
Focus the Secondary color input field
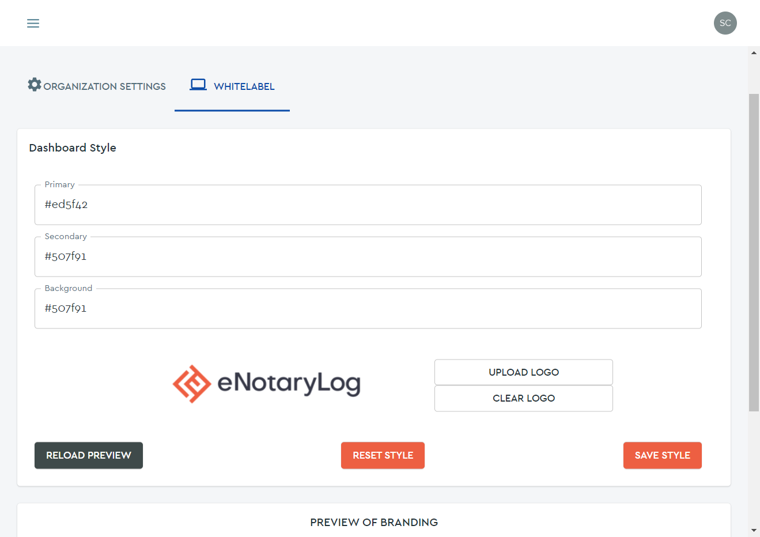368,256
